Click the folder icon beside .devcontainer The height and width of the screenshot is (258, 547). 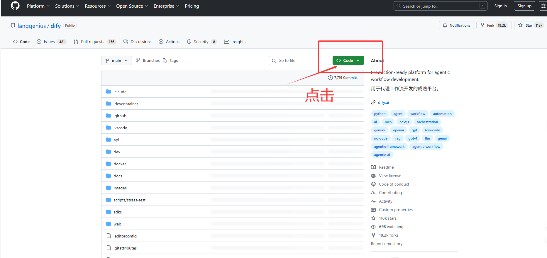pyautogui.click(x=109, y=103)
